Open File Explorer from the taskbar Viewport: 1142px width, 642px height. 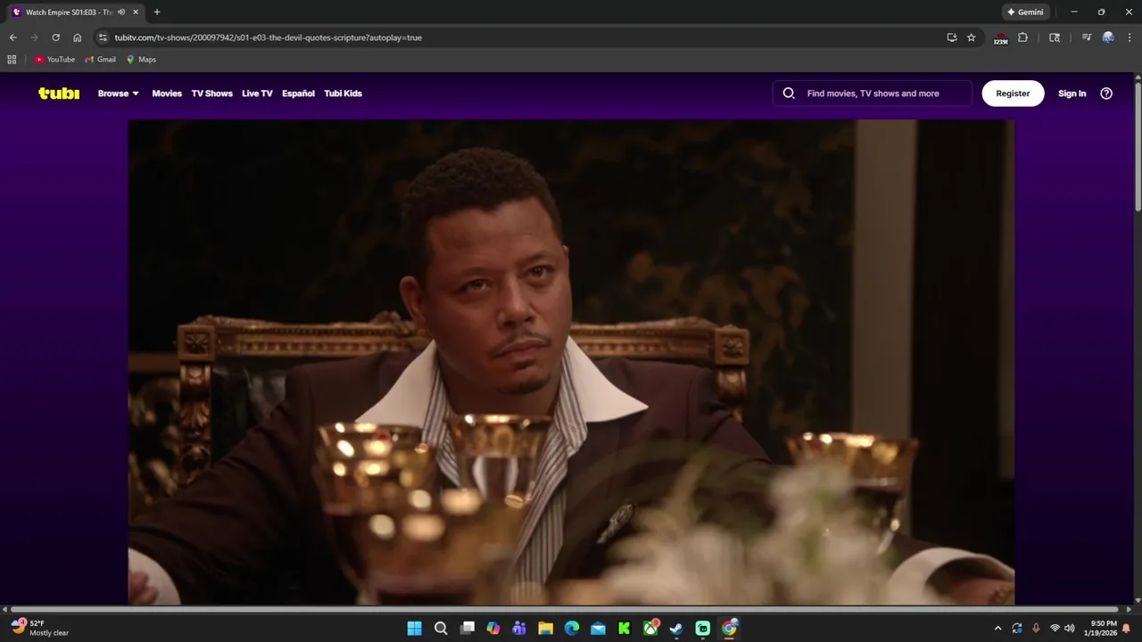coord(545,628)
